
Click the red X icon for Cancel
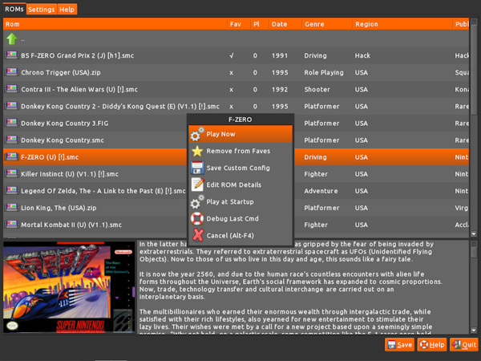coord(197,235)
